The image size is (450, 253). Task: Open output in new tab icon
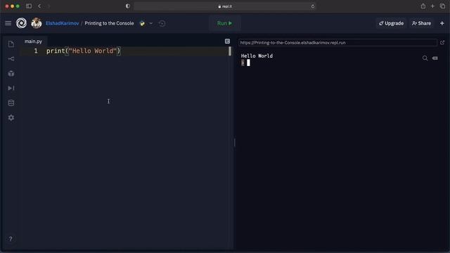click(x=442, y=42)
